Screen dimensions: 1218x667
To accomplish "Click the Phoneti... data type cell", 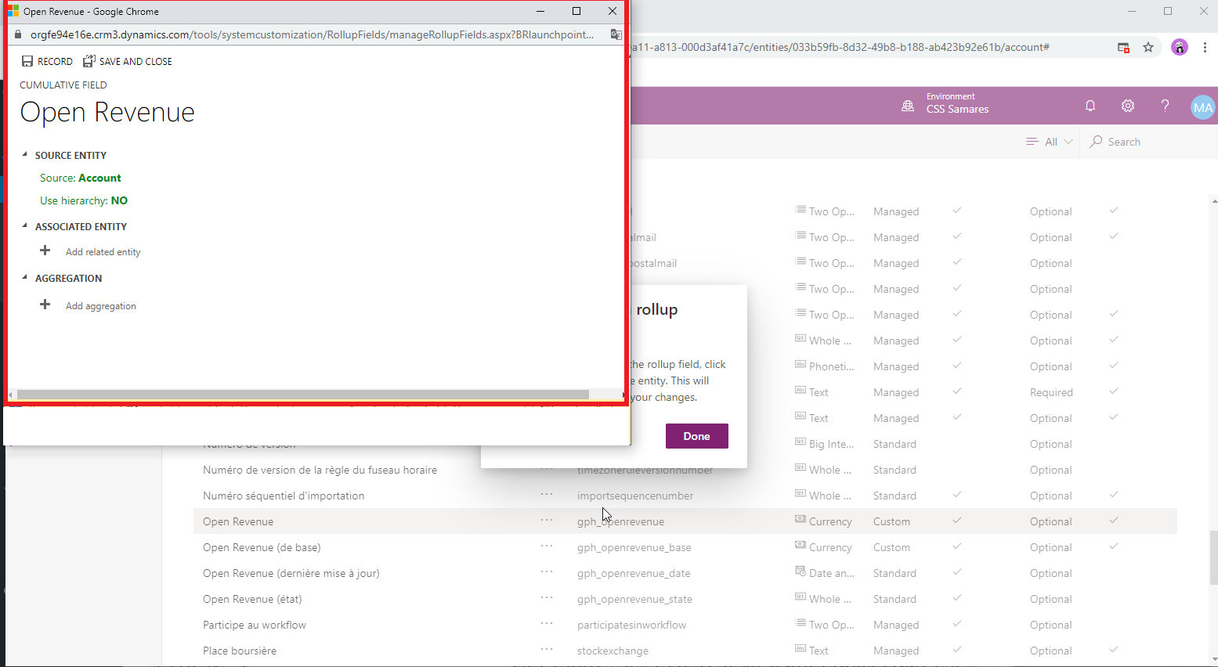I will (825, 366).
